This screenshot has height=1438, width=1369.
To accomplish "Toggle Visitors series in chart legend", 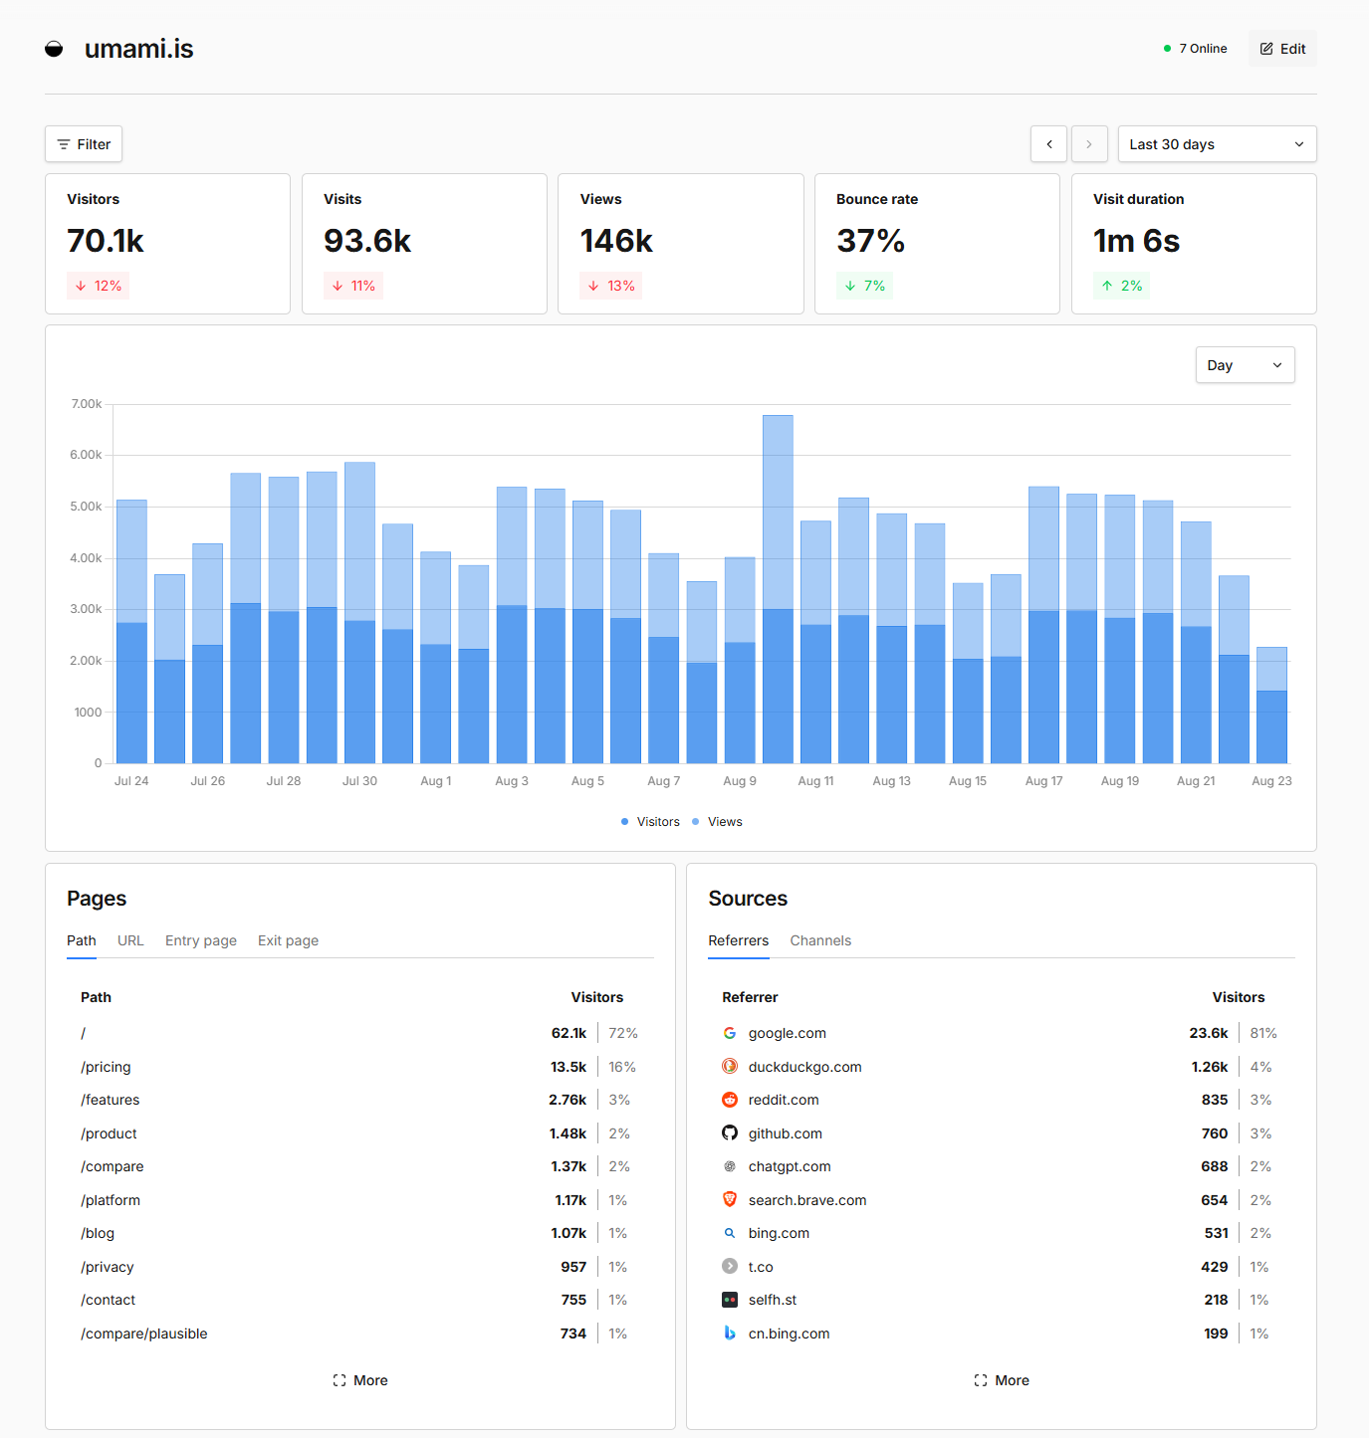I will tap(650, 822).
